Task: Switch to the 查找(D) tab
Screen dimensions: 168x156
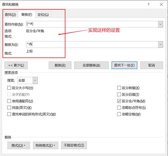Action: pyautogui.click(x=10, y=14)
